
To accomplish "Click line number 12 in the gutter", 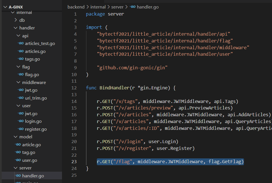I will point(74,88).
